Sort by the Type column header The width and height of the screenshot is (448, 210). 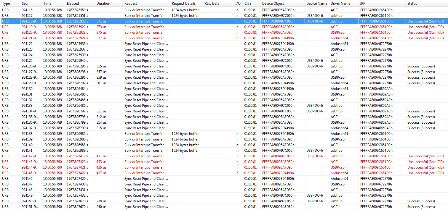coord(10,4)
